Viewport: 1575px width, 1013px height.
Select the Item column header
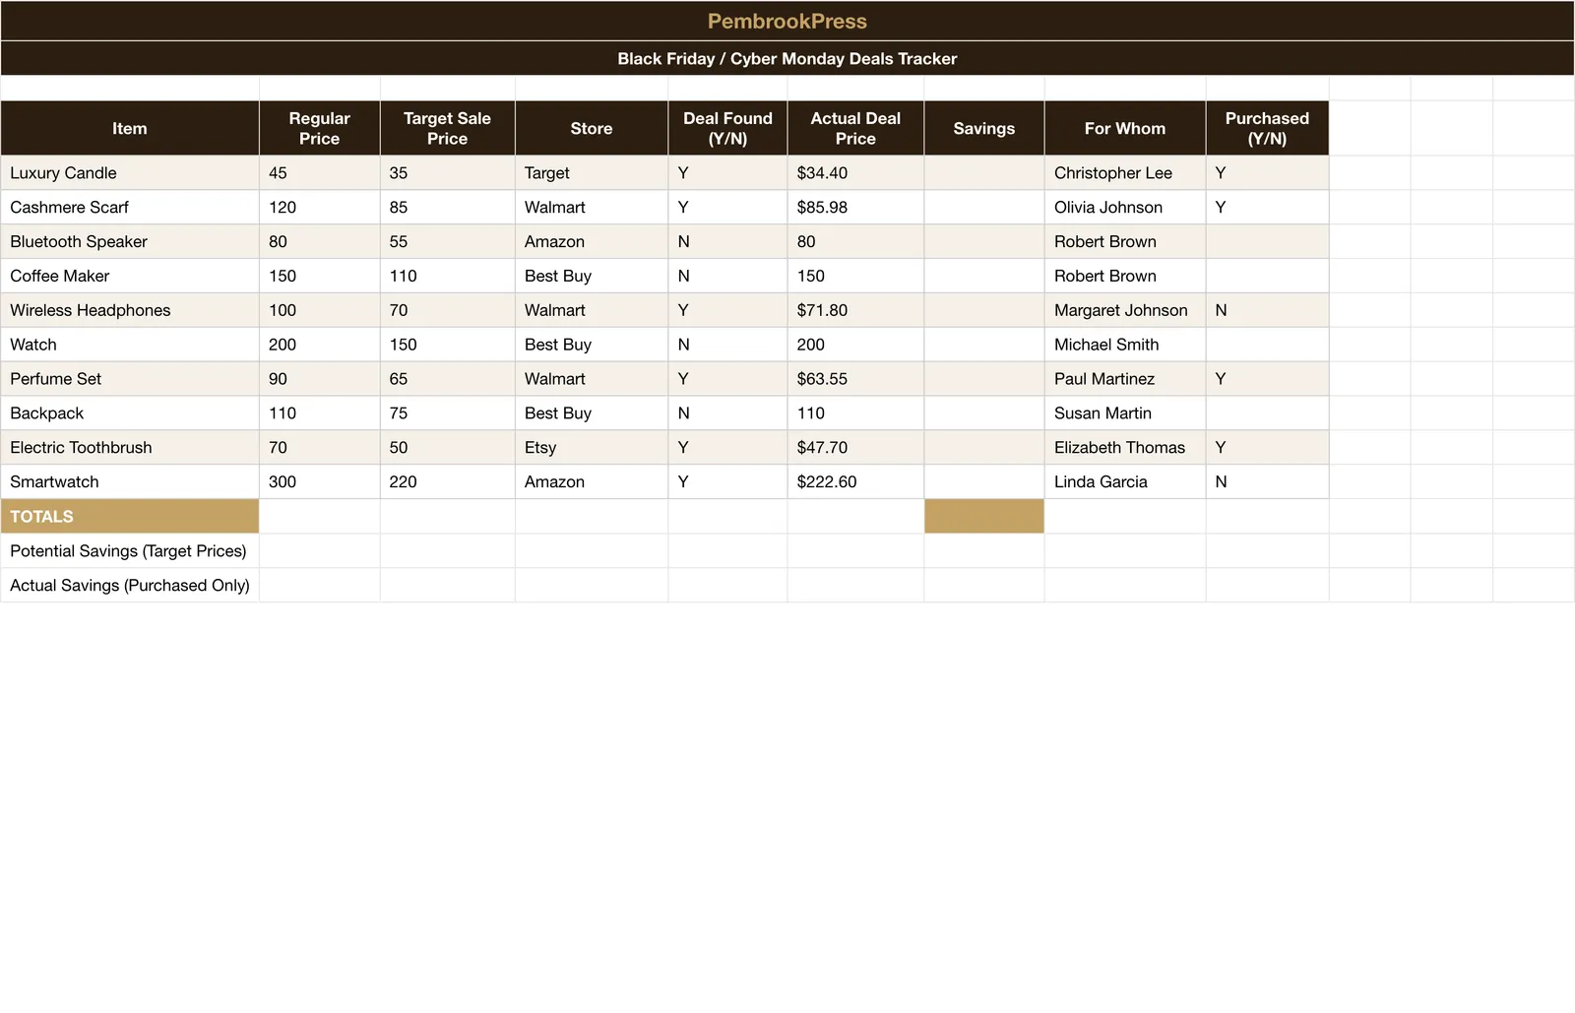[x=130, y=128]
